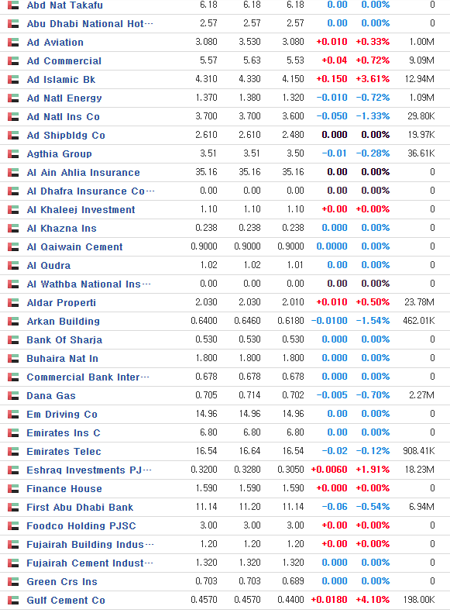Open the Ad Shipbldg Co link

click(66, 136)
